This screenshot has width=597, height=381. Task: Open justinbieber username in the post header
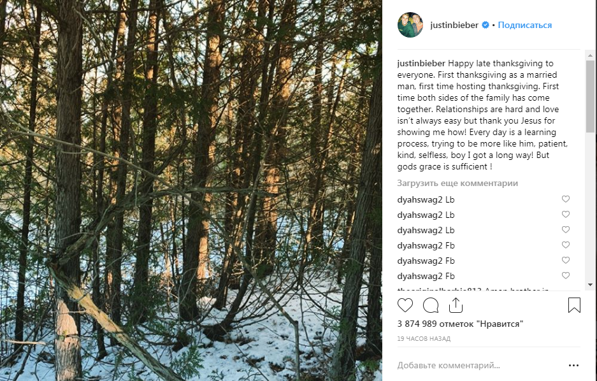coord(454,25)
